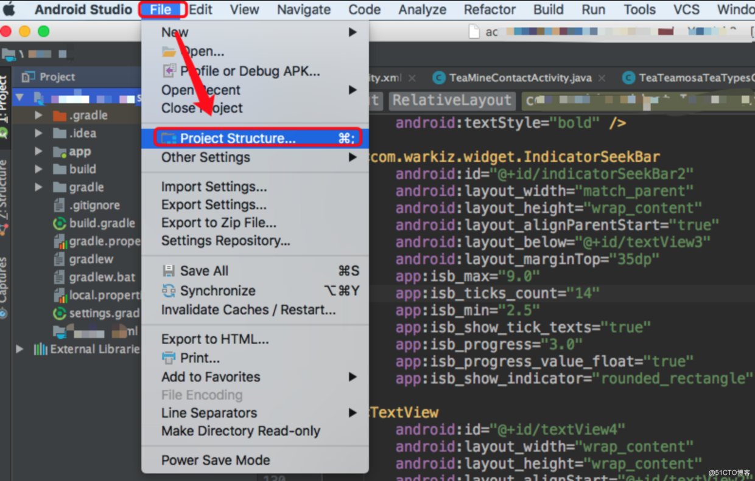
Task: Open the Refactor menu
Action: [490, 10]
